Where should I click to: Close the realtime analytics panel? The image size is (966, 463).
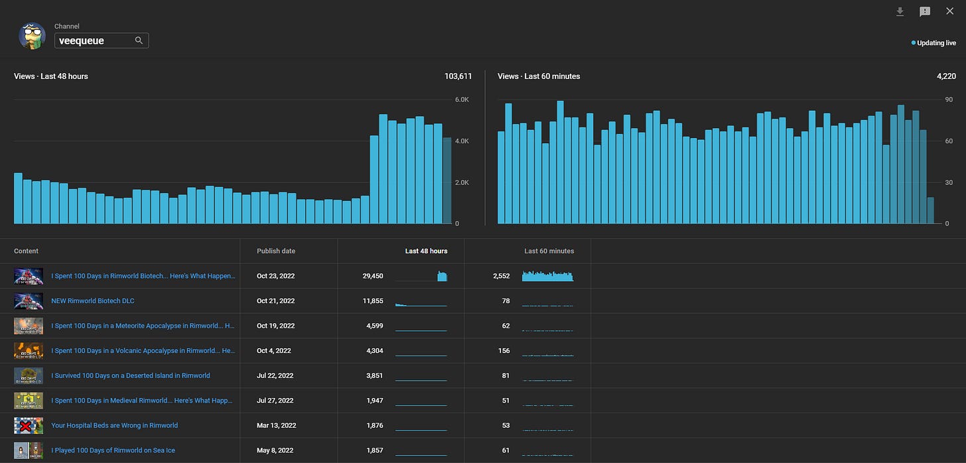tap(949, 11)
